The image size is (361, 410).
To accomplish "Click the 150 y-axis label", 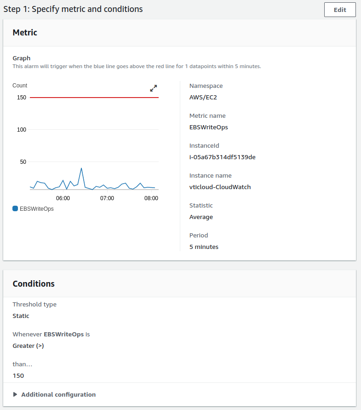I will (22, 98).
